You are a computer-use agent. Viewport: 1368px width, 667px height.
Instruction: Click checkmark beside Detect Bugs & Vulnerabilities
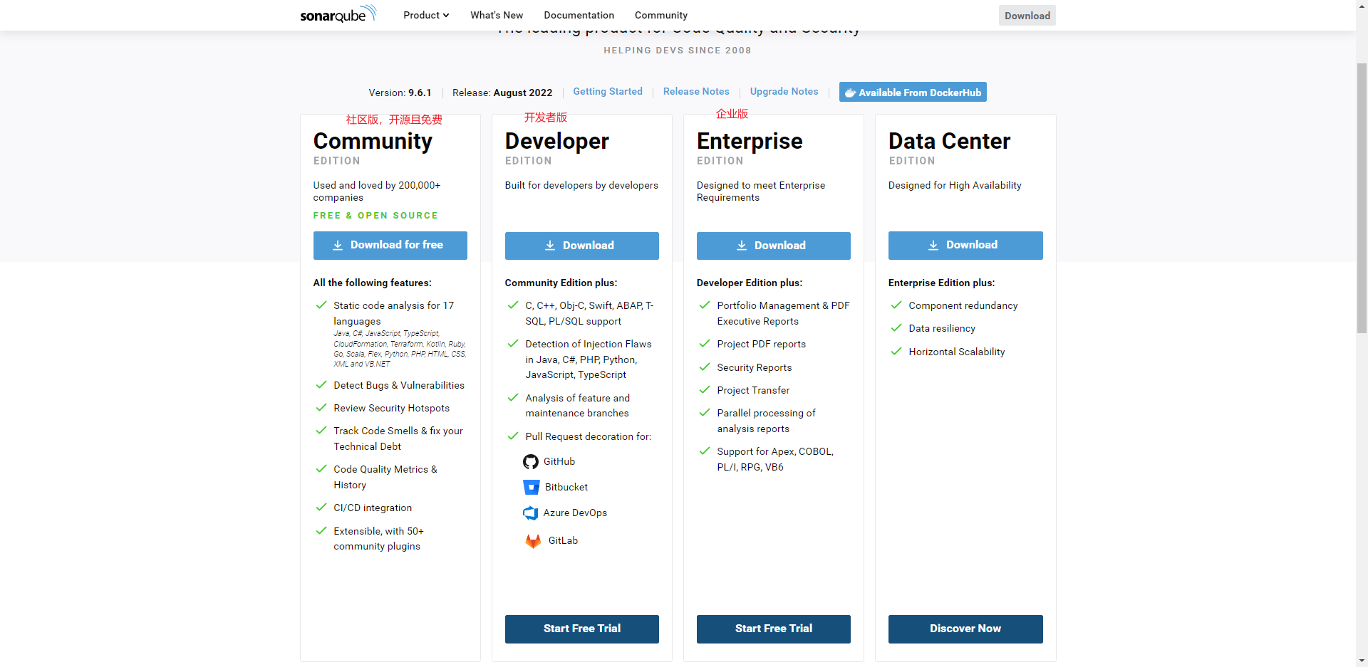coord(321,384)
